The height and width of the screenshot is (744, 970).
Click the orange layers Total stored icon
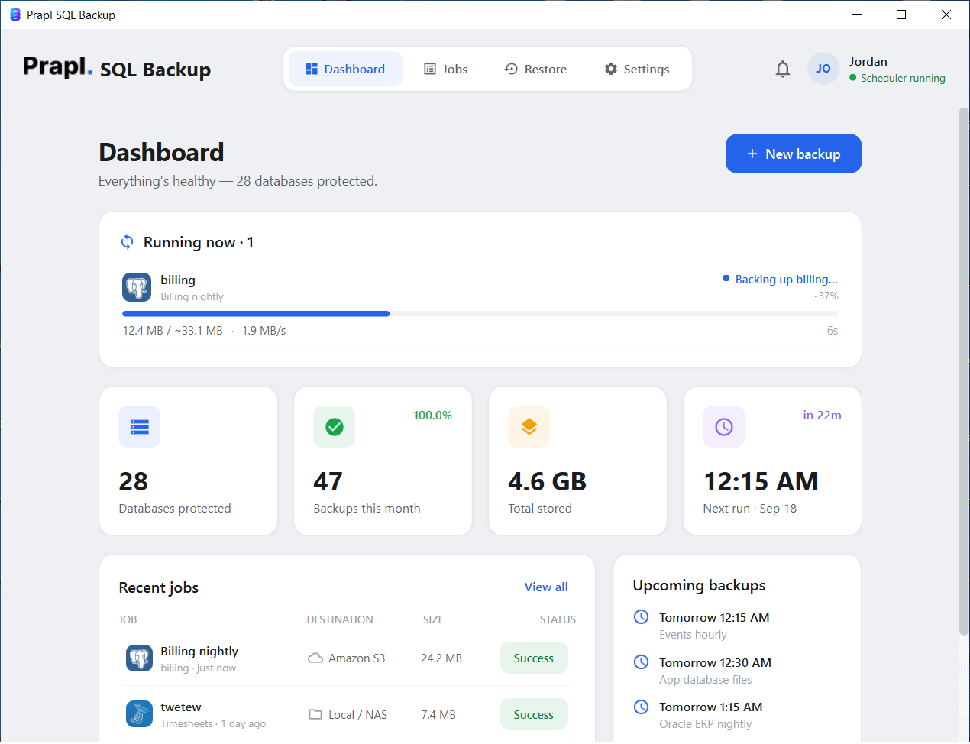pos(529,426)
